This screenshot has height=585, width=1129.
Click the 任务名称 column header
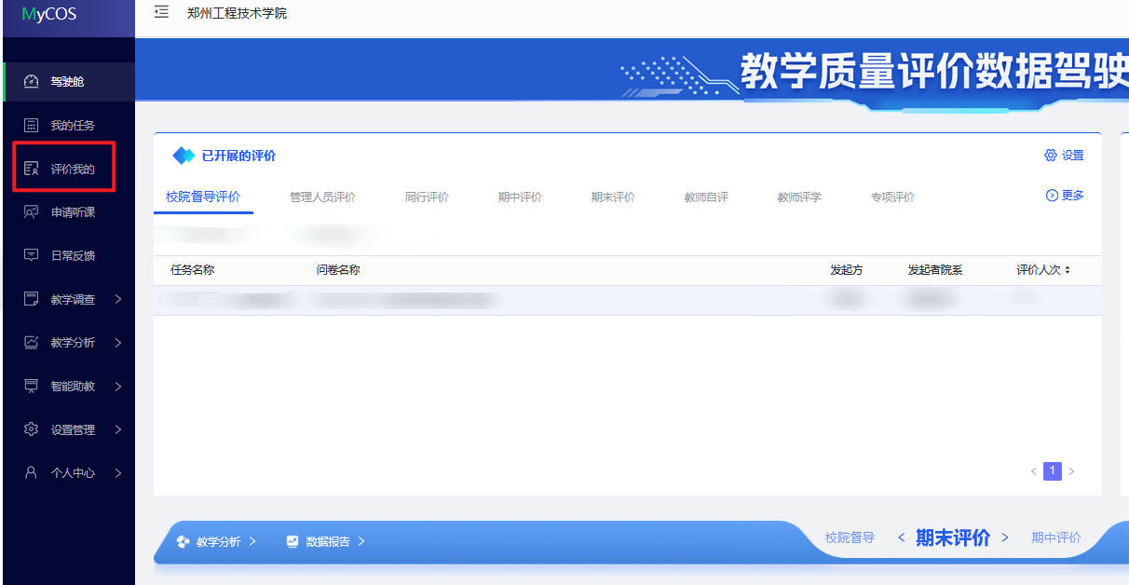click(193, 270)
